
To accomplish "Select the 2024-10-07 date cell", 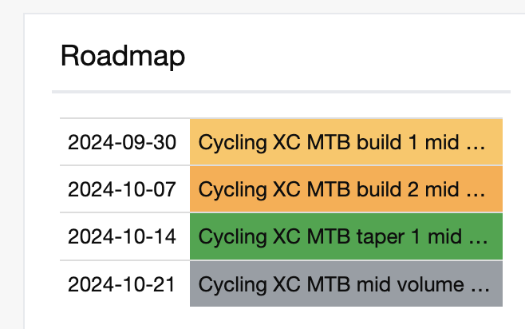I will [122, 189].
